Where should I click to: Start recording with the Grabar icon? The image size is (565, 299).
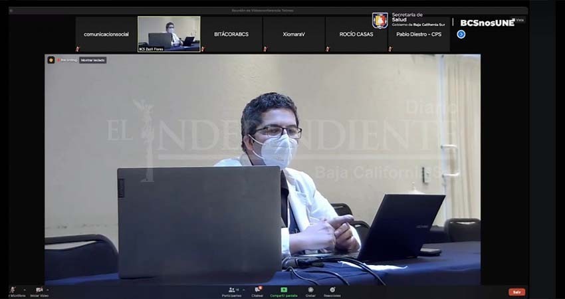pyautogui.click(x=310, y=290)
